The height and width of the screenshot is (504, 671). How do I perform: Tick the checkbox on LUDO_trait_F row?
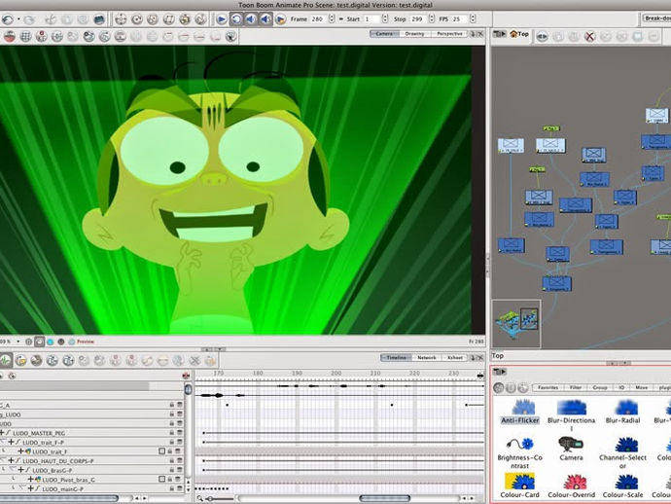(161, 451)
